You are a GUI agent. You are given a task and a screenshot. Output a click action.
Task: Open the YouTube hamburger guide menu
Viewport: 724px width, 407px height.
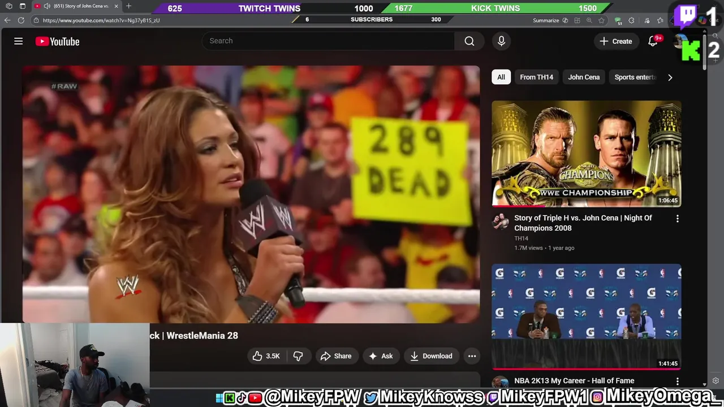18,41
